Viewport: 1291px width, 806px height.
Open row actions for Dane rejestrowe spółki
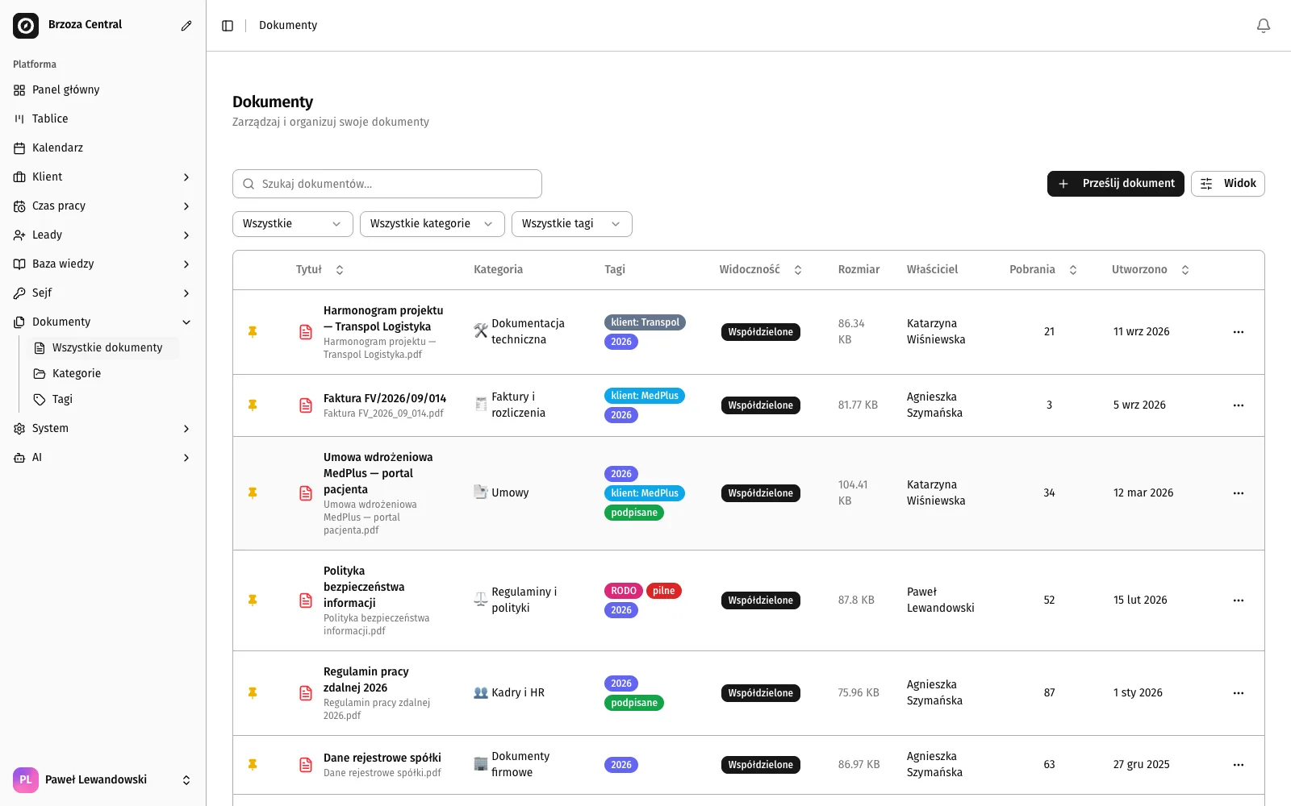coord(1239,765)
